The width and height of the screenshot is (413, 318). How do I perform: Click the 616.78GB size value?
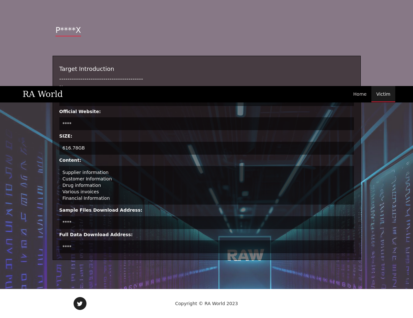point(74,148)
